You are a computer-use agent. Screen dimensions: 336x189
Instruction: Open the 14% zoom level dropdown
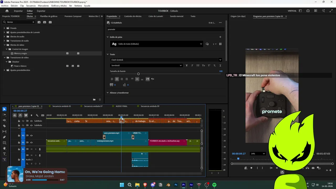pos(258,154)
